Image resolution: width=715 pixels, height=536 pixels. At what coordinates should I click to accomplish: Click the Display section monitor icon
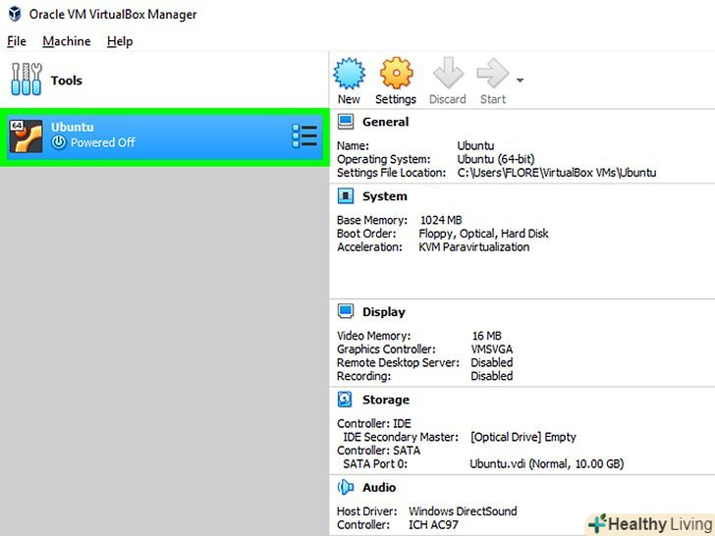346,312
